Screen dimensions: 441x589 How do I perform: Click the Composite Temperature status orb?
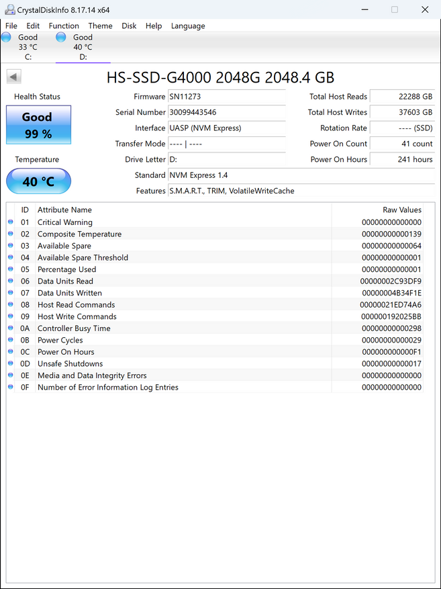(11, 234)
